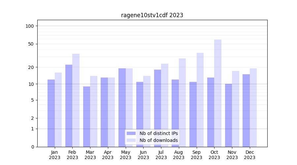Click the tall Oct 2023 downloads bar
The image size is (297, 165).
pyautogui.click(x=218, y=92)
